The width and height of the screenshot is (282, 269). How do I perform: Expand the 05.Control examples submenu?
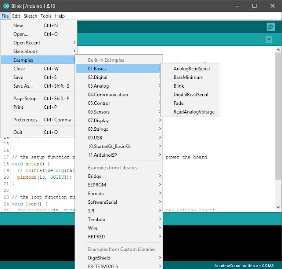click(119, 103)
